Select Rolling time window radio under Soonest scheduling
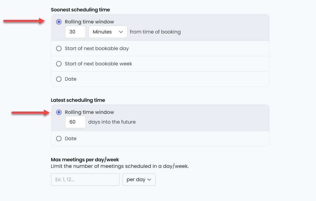This screenshot has height=201, width=316. [x=59, y=22]
